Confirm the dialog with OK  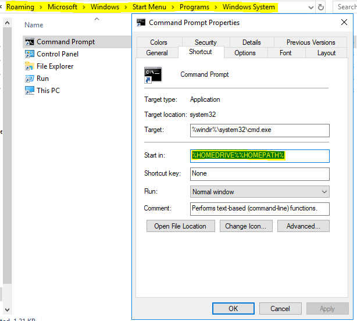click(x=233, y=308)
